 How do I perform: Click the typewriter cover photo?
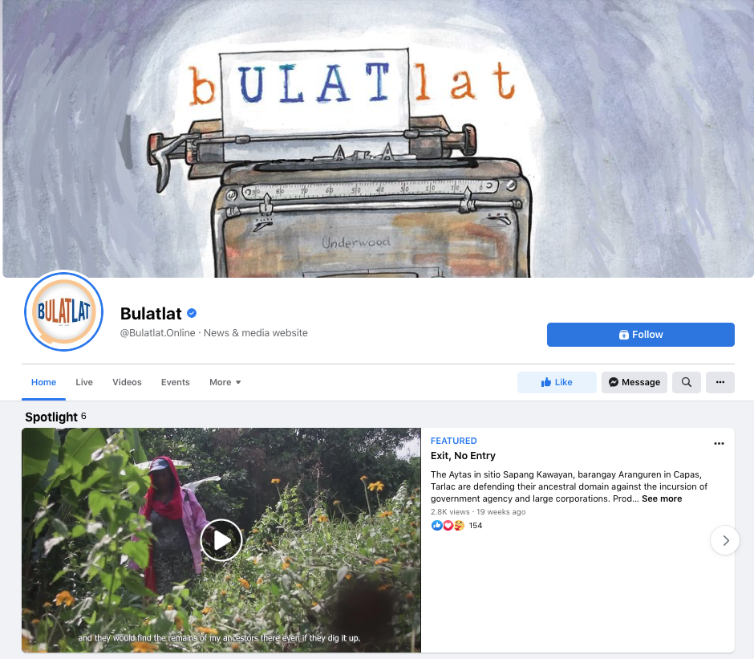click(x=378, y=139)
